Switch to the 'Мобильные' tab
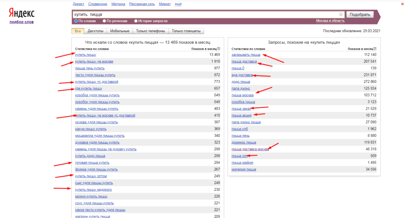 [120, 31]
